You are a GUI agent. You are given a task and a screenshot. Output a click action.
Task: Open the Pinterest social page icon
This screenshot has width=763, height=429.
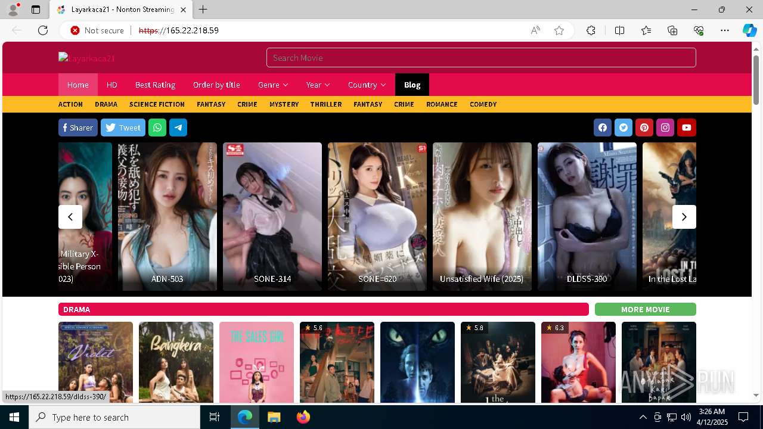[644, 128]
